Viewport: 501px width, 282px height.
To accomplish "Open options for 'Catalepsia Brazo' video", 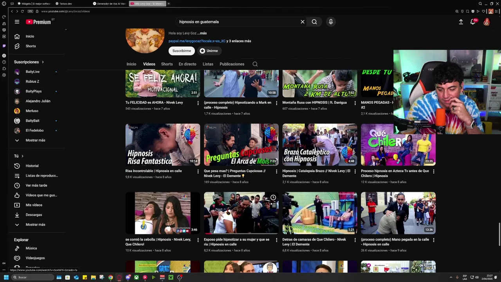I will [x=355, y=172].
